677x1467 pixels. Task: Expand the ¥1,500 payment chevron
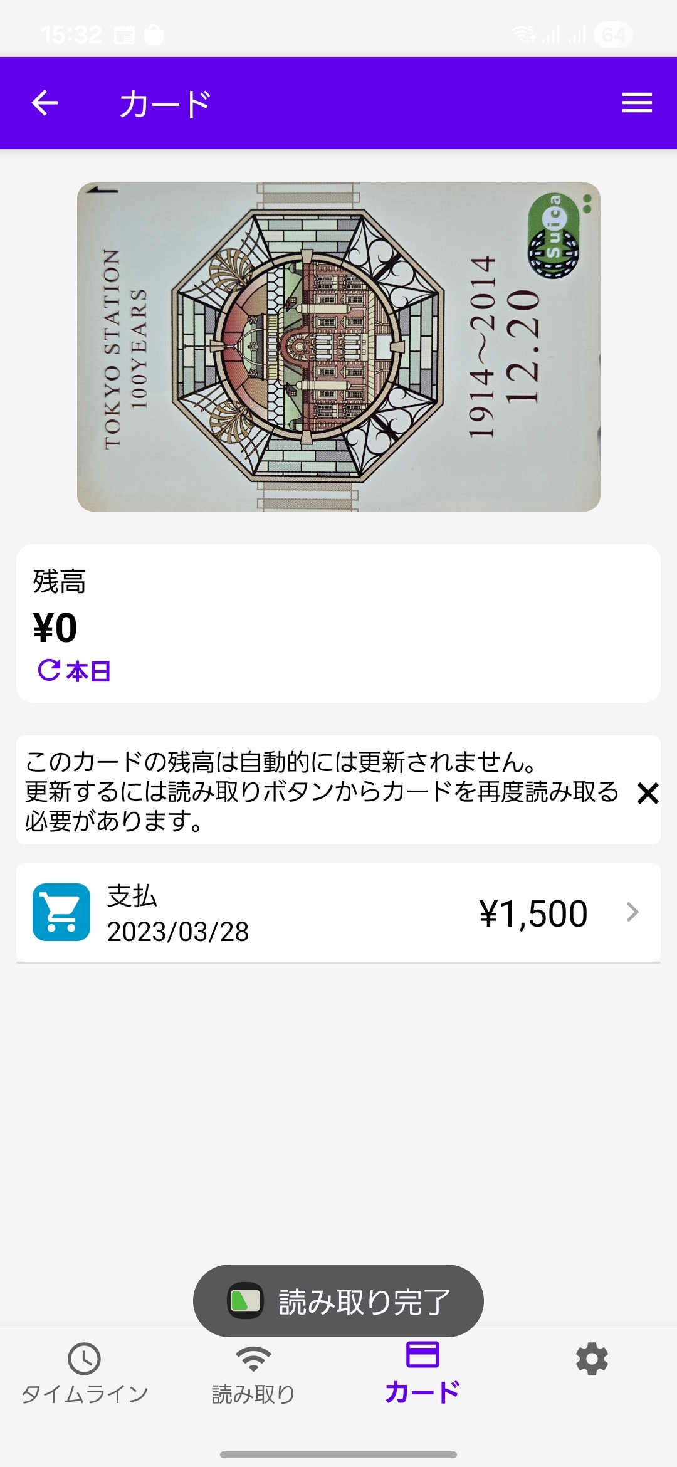click(632, 912)
